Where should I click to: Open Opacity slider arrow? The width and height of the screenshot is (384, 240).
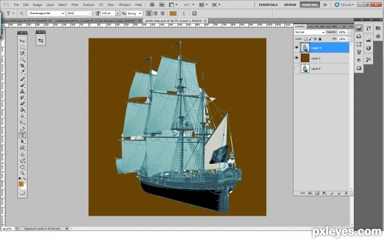click(349, 32)
